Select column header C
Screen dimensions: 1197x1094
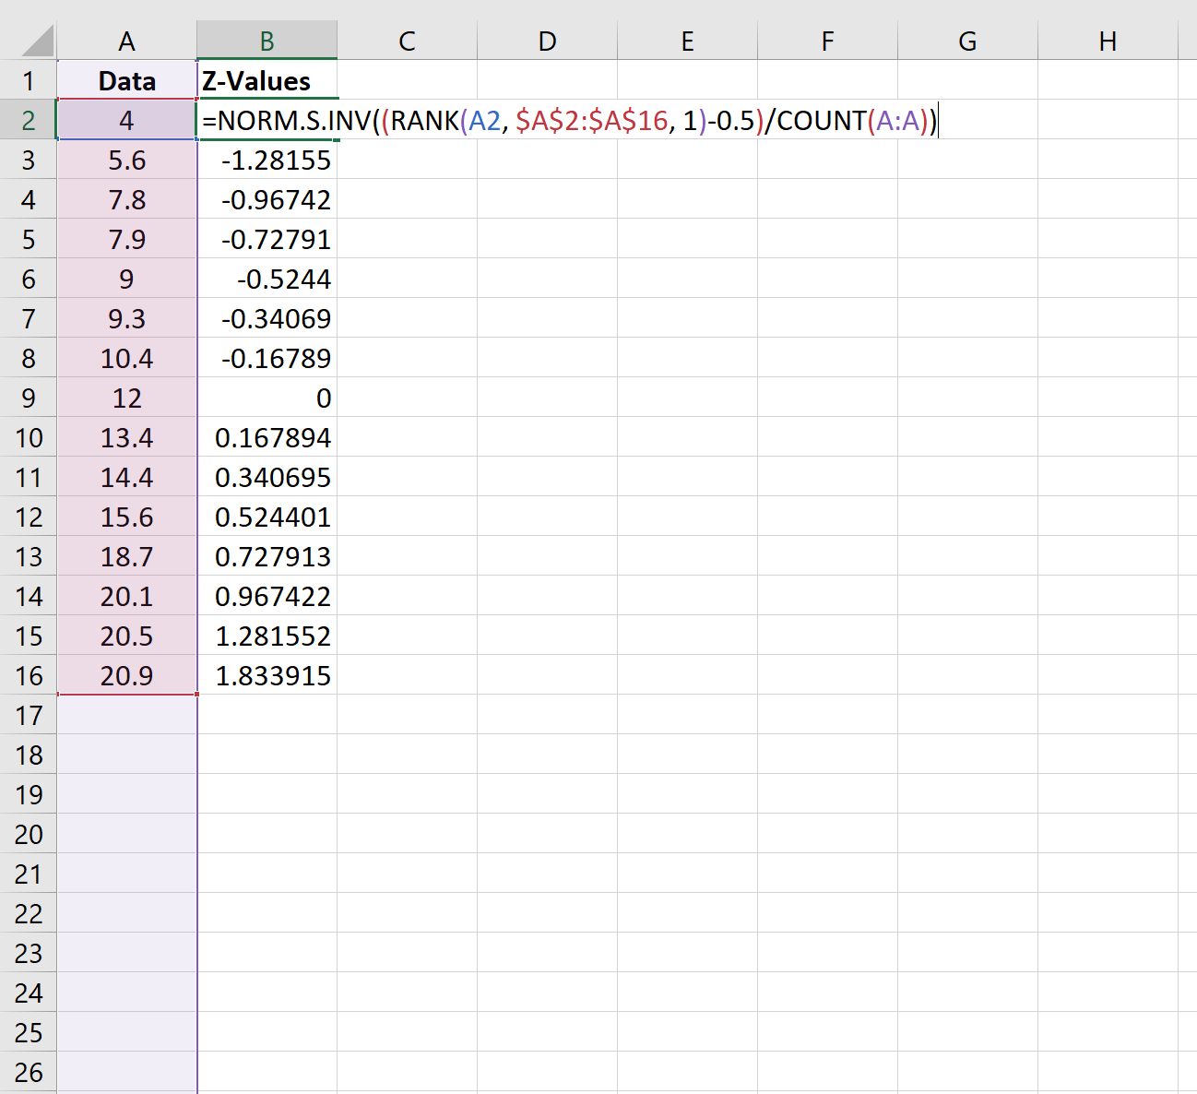tap(407, 41)
